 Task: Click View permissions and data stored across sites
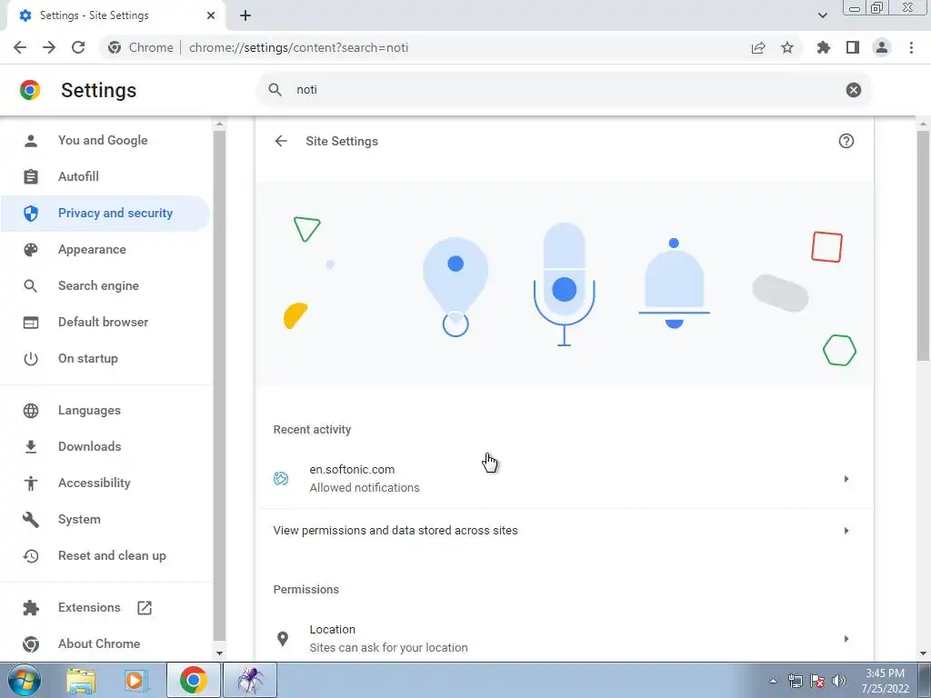click(395, 530)
